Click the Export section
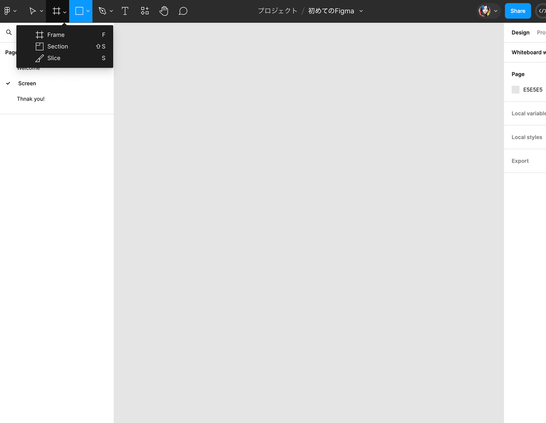The width and height of the screenshot is (546, 423). pos(520,161)
